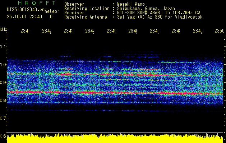Click the HROFFT title text
Screen dimensions: 226x143
[37, 3]
